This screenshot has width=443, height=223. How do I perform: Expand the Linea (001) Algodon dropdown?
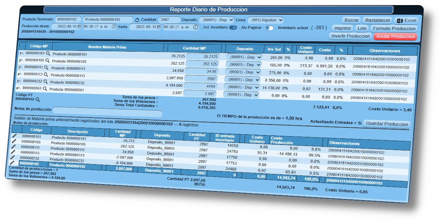pos(265,20)
